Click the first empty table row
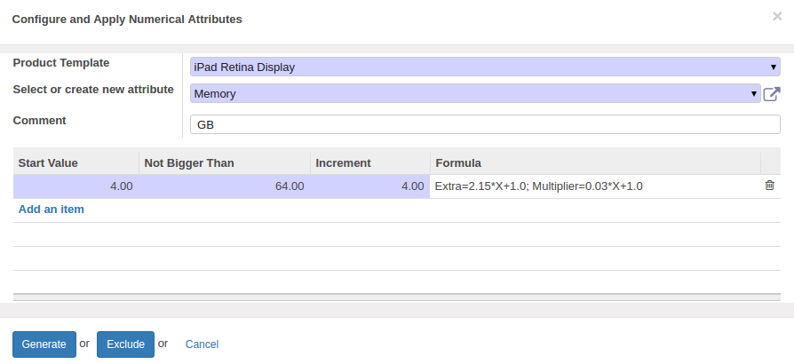The height and width of the screenshot is (364, 794). coord(396,234)
